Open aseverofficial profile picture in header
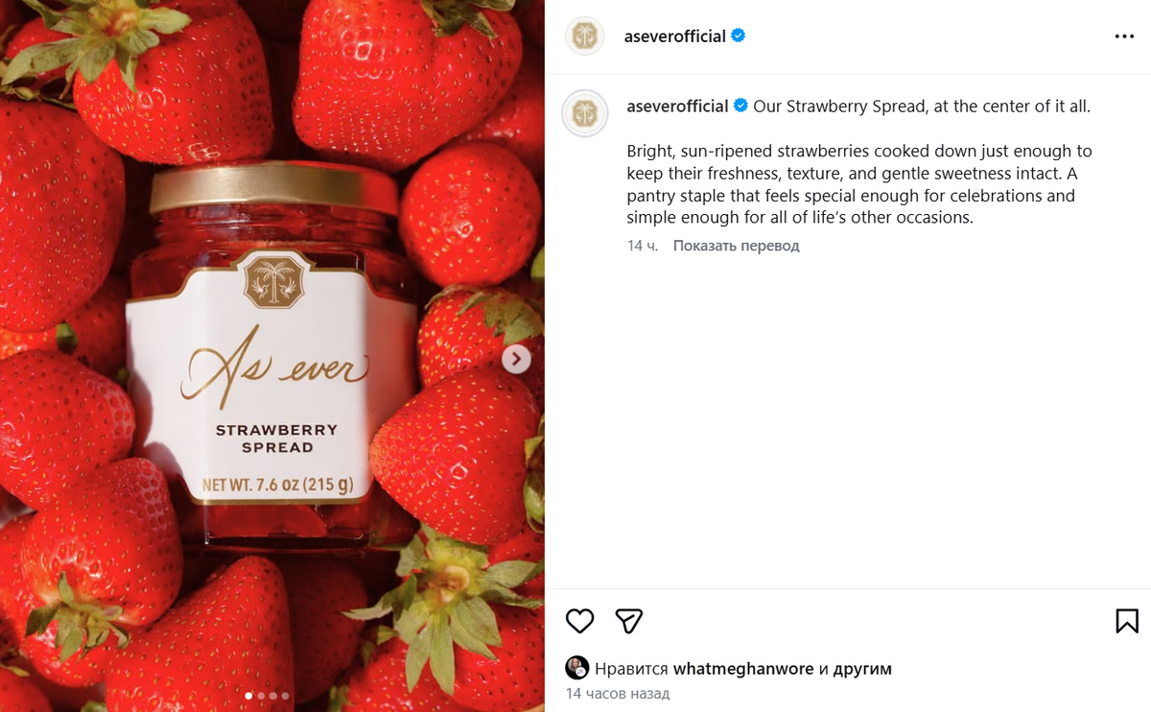 [584, 36]
